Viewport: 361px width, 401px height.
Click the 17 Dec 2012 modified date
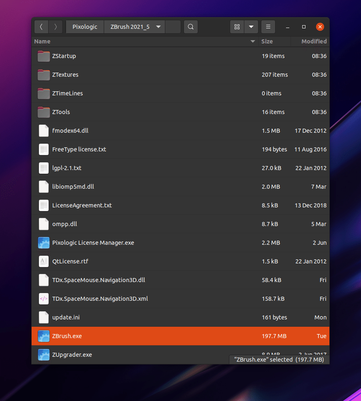[311, 131]
